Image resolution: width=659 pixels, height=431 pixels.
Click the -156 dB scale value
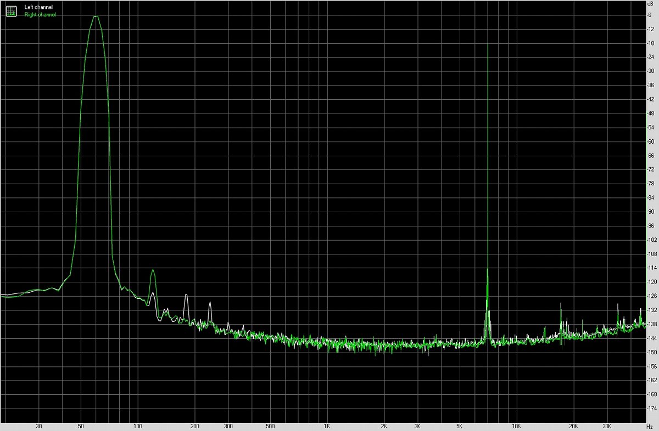point(652,366)
